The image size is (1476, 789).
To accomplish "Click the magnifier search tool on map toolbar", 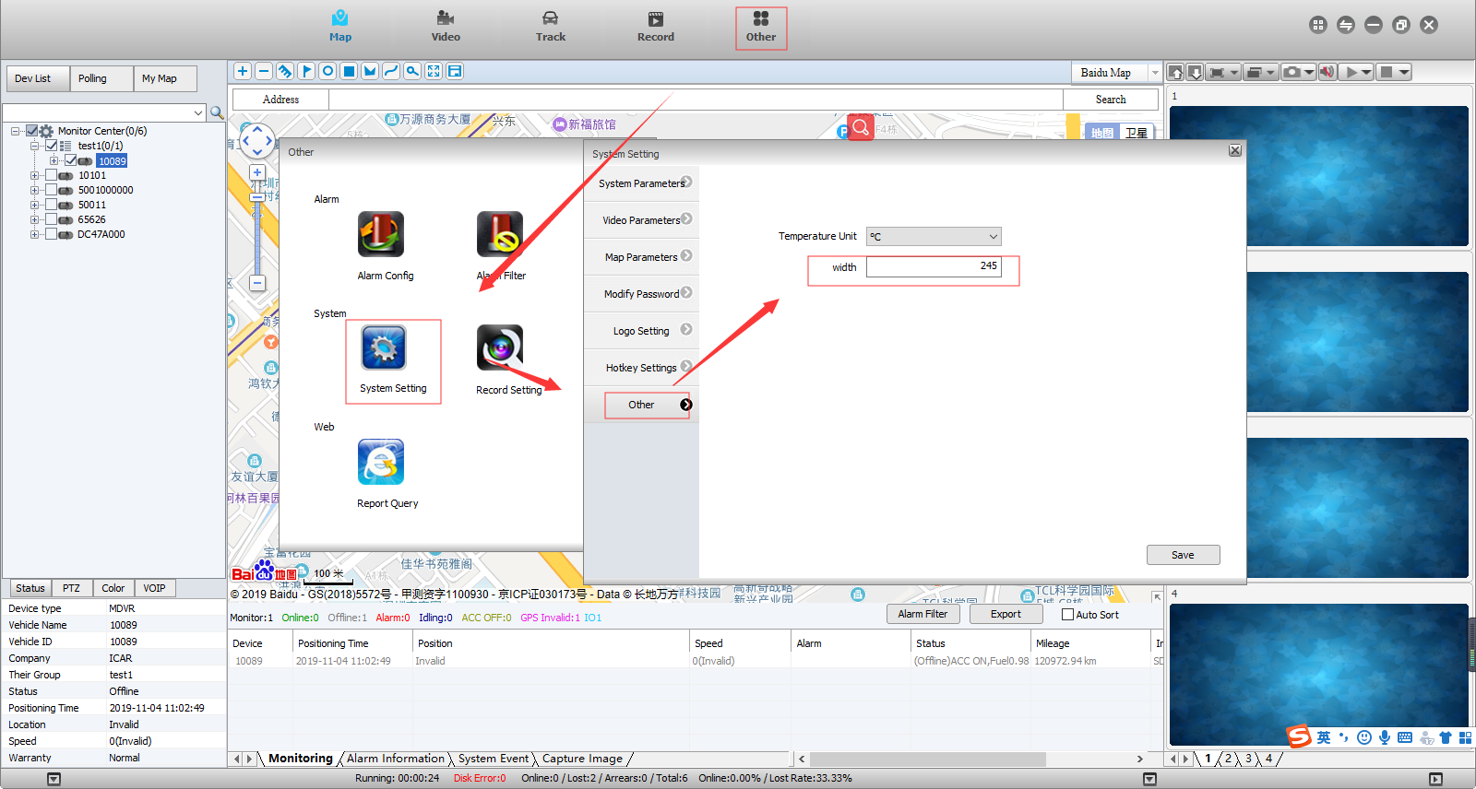I will [x=412, y=71].
